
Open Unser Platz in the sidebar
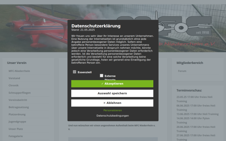pos(15,129)
